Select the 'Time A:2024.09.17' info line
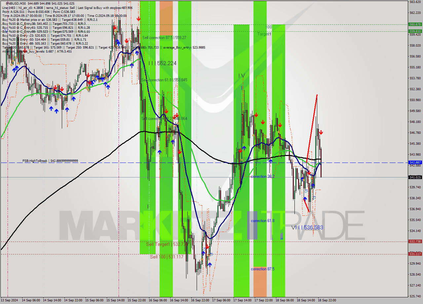Image resolution: width=423 pixels, height=304 pixels. 64,16
